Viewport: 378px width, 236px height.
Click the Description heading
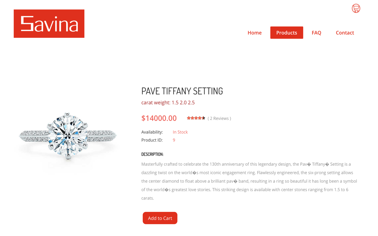[152, 155]
